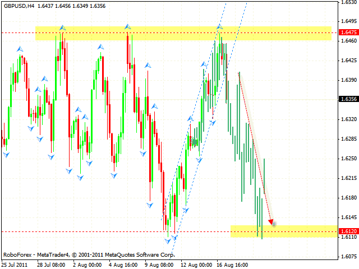Click the 12 Aug 00:00 time label
The image size is (359, 269).
click(195, 264)
